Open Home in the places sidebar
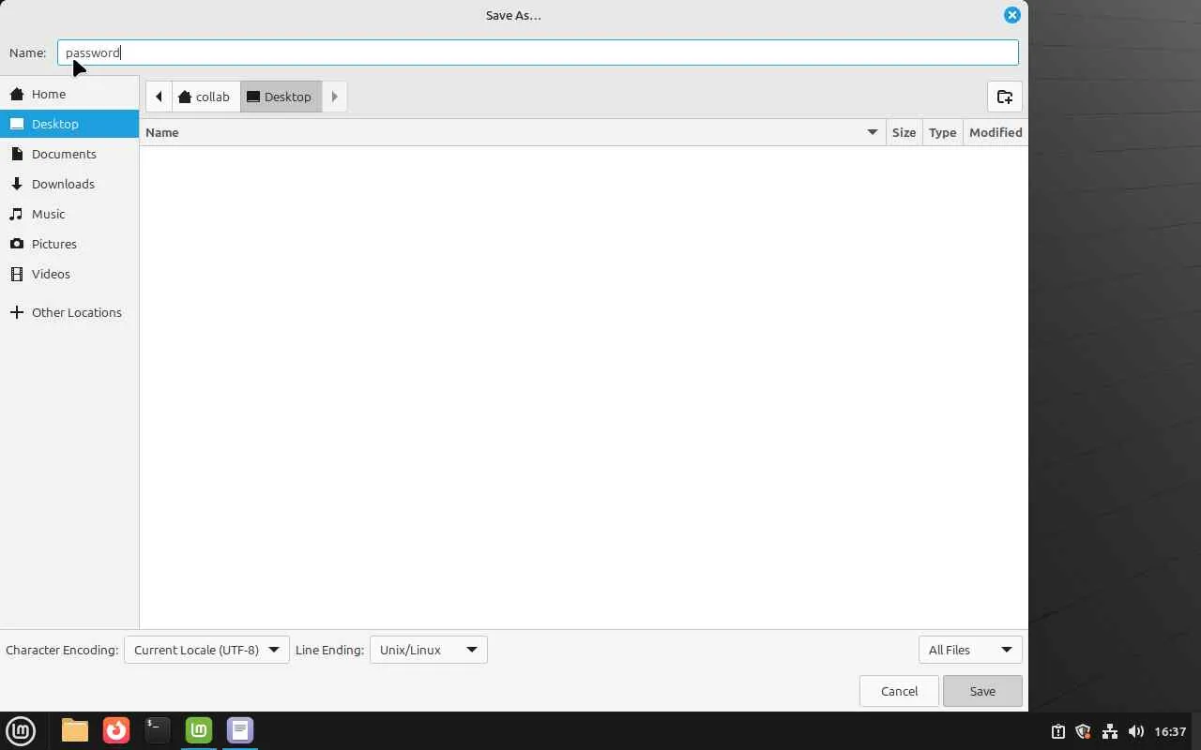The height and width of the screenshot is (750, 1201). click(x=69, y=94)
